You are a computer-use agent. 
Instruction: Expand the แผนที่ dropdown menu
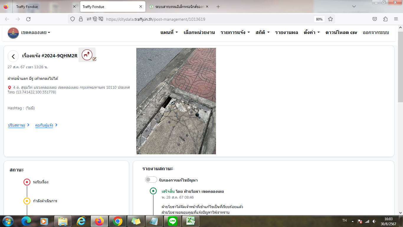169,33
